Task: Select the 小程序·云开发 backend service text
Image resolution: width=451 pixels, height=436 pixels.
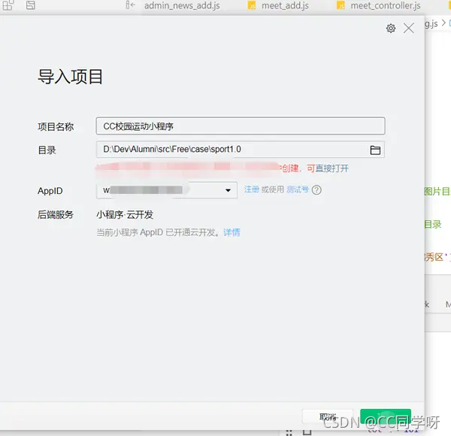Action: click(125, 214)
